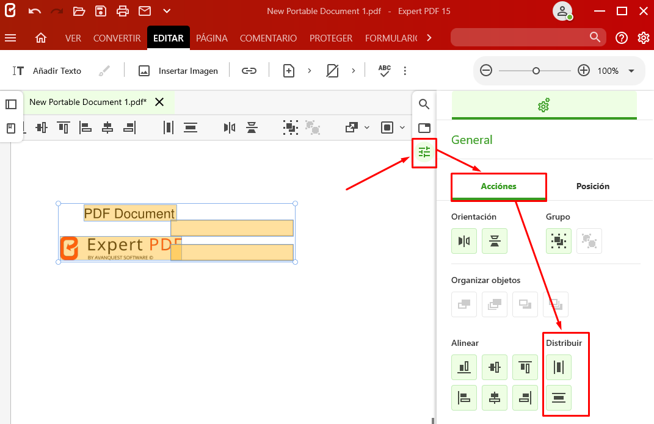Align left under Alinear
Image resolution: width=654 pixels, height=424 pixels.
(464, 398)
